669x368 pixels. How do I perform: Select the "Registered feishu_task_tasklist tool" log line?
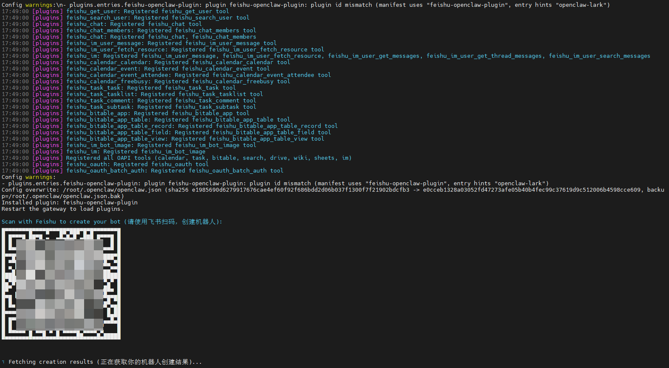click(x=133, y=94)
